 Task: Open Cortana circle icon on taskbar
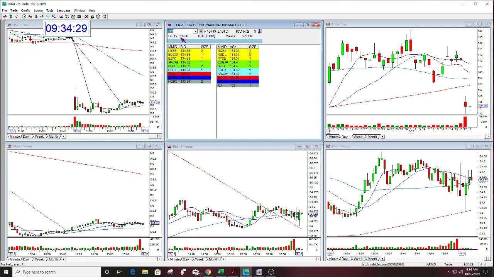click(x=107, y=272)
